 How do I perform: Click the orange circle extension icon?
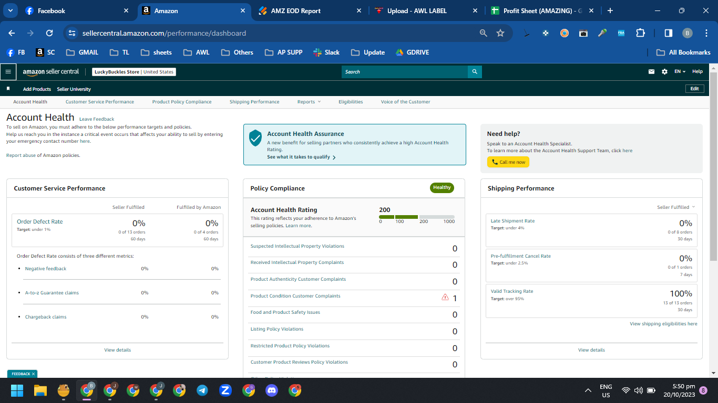point(565,33)
